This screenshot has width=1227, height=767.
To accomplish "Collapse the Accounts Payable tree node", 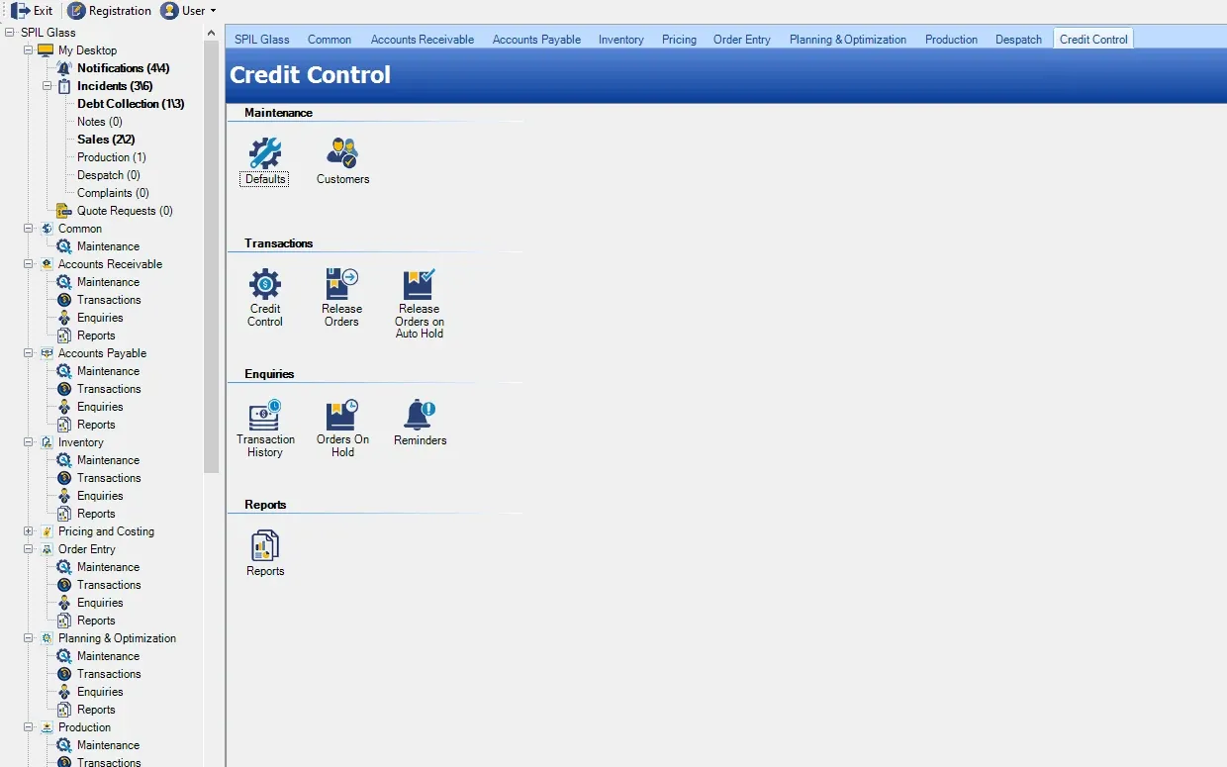I will pyautogui.click(x=29, y=353).
